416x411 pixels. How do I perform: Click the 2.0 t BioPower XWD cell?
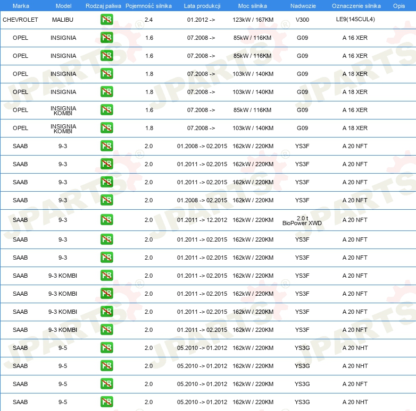pos(302,220)
